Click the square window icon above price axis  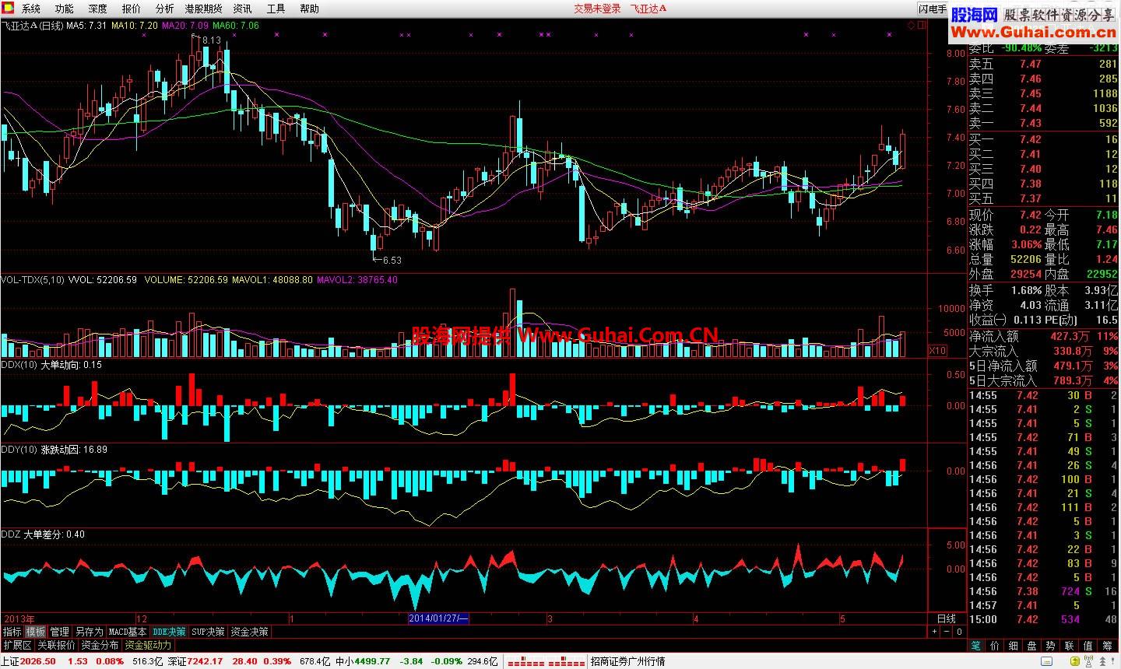[922, 26]
